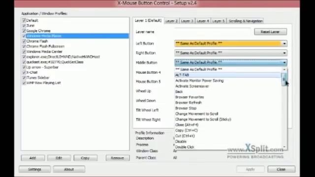The image size is (315, 177).
Task: Toggle the Zune profile checkbox
Action: [24, 26]
